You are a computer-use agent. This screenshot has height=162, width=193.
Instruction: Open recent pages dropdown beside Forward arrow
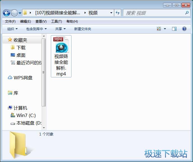(x=20, y=13)
